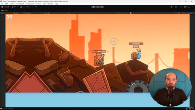Screen dimensions: 195x110
Task: Click the Bazookerman name label
Action: point(99,51)
